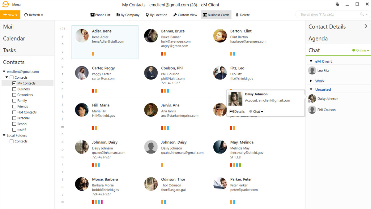Click the Refresh toolbar icon

pos(26,15)
